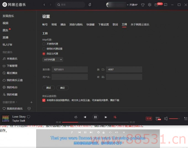
Task: Open the skin shirt icon
Action: click(x=143, y=5)
